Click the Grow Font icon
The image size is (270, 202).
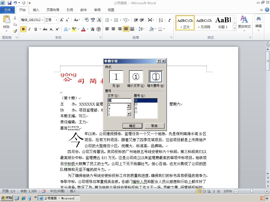coord(61,20)
